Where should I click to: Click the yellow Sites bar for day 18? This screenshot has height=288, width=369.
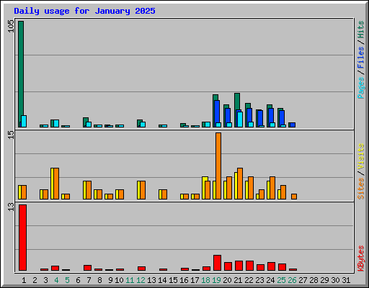[205, 188]
